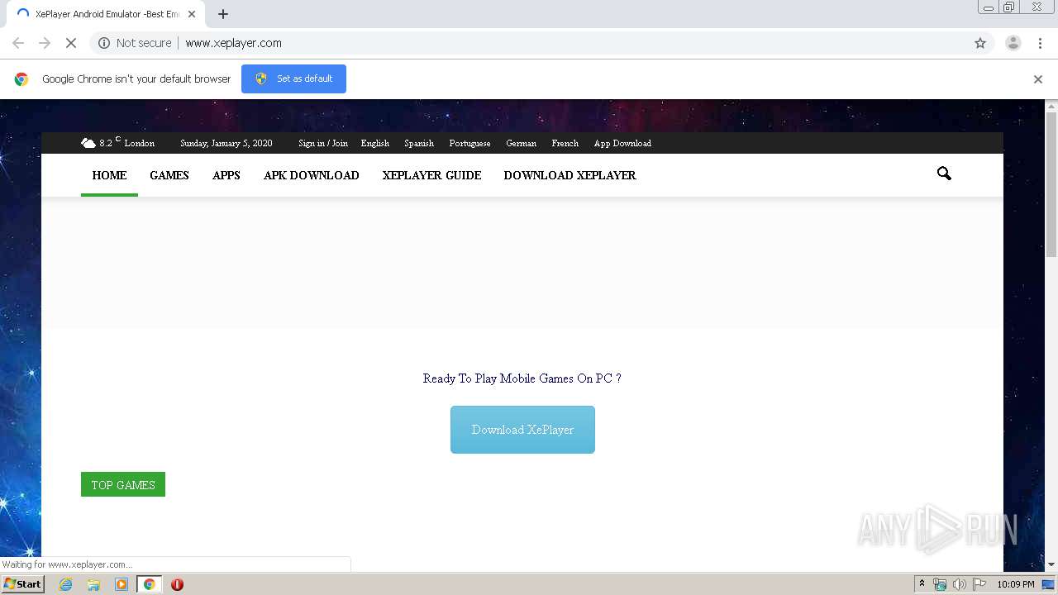Switch site language to French
The height and width of the screenshot is (595, 1058).
[x=565, y=143]
